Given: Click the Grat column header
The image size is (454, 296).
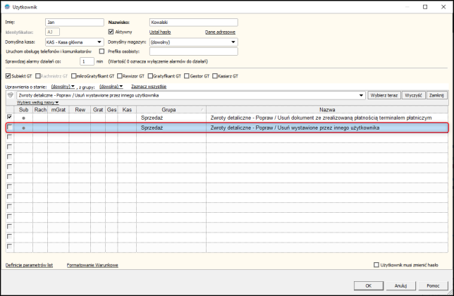Looking at the screenshot, I should pos(98,110).
